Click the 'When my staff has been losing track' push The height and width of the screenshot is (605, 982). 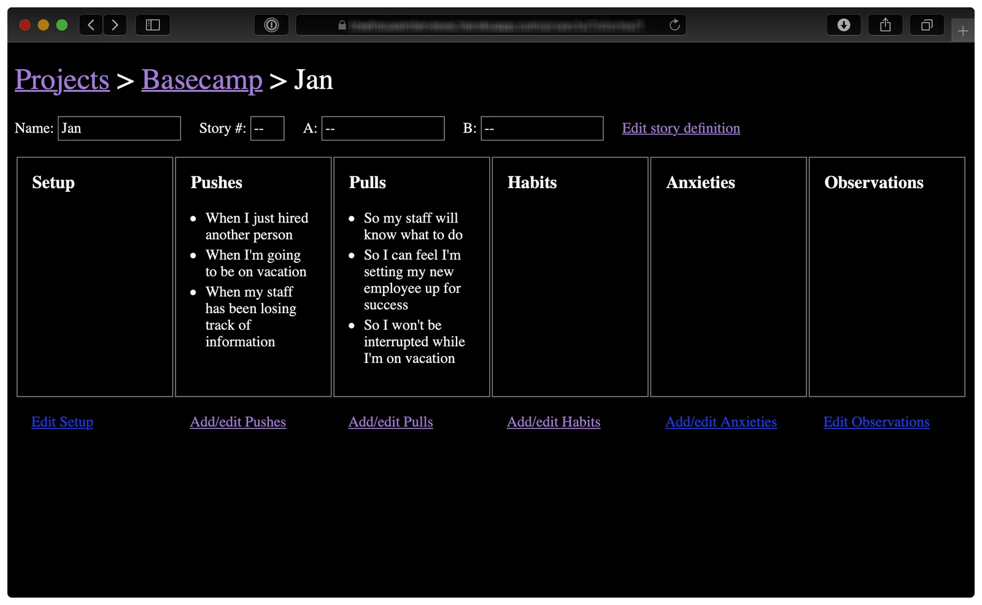point(250,316)
